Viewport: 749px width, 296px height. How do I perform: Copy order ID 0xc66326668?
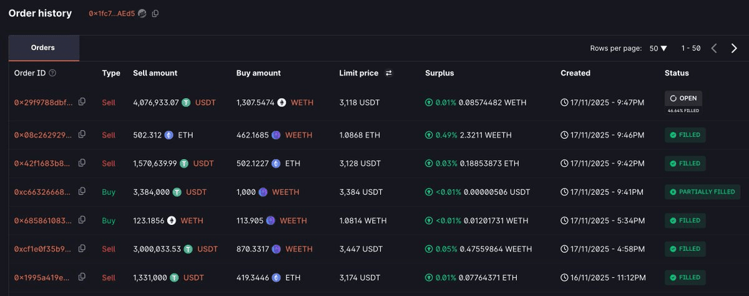coord(82,192)
